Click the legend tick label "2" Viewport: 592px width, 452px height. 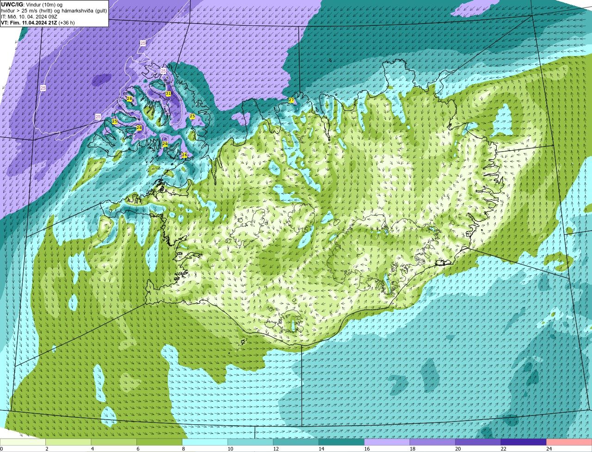click(47, 449)
